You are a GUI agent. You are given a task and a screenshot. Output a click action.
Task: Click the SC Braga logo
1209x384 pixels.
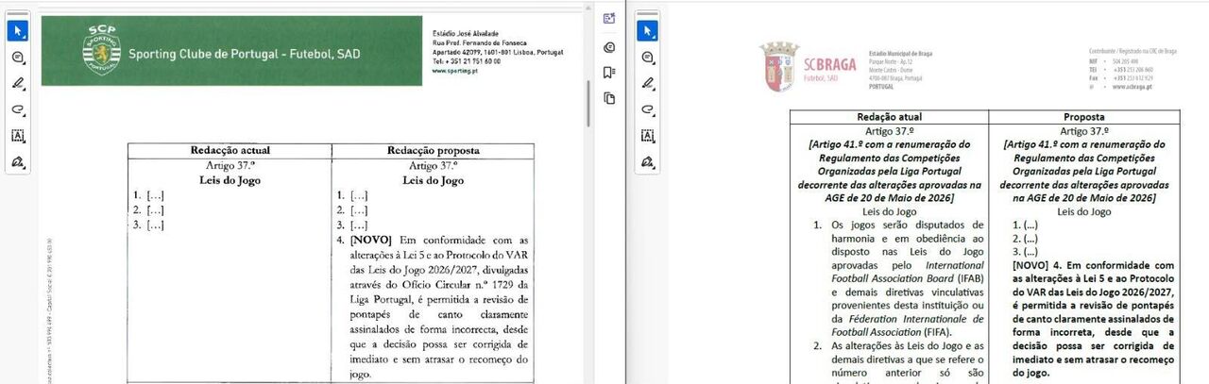tap(779, 66)
